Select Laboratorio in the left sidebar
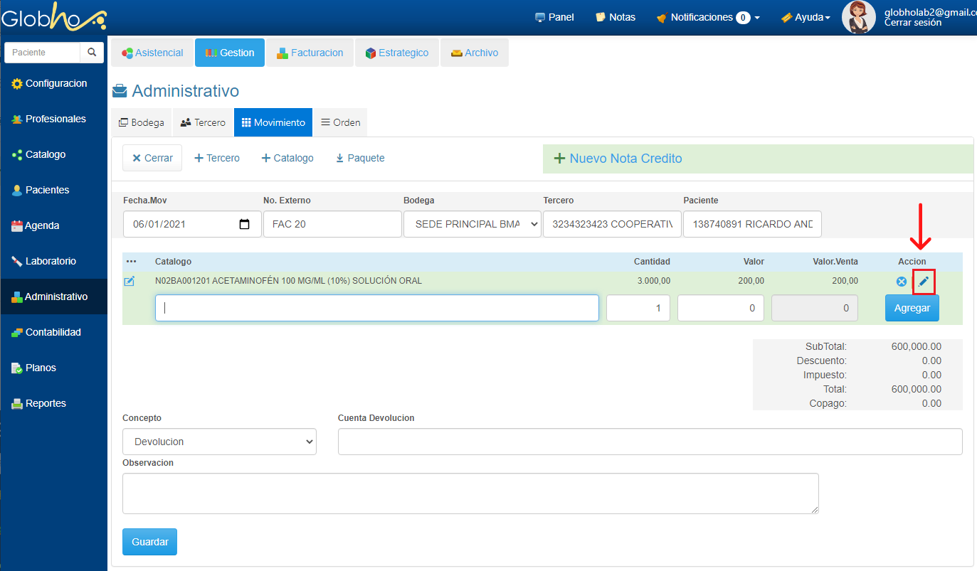This screenshot has height=571, width=977. click(51, 261)
